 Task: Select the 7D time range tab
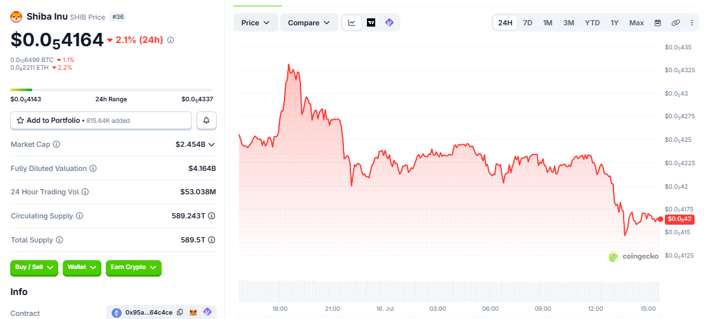tap(528, 23)
